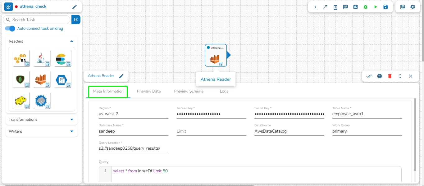The width and height of the screenshot is (424, 186).
Task: Click the Athena Reader tooltip label
Action: click(x=216, y=79)
